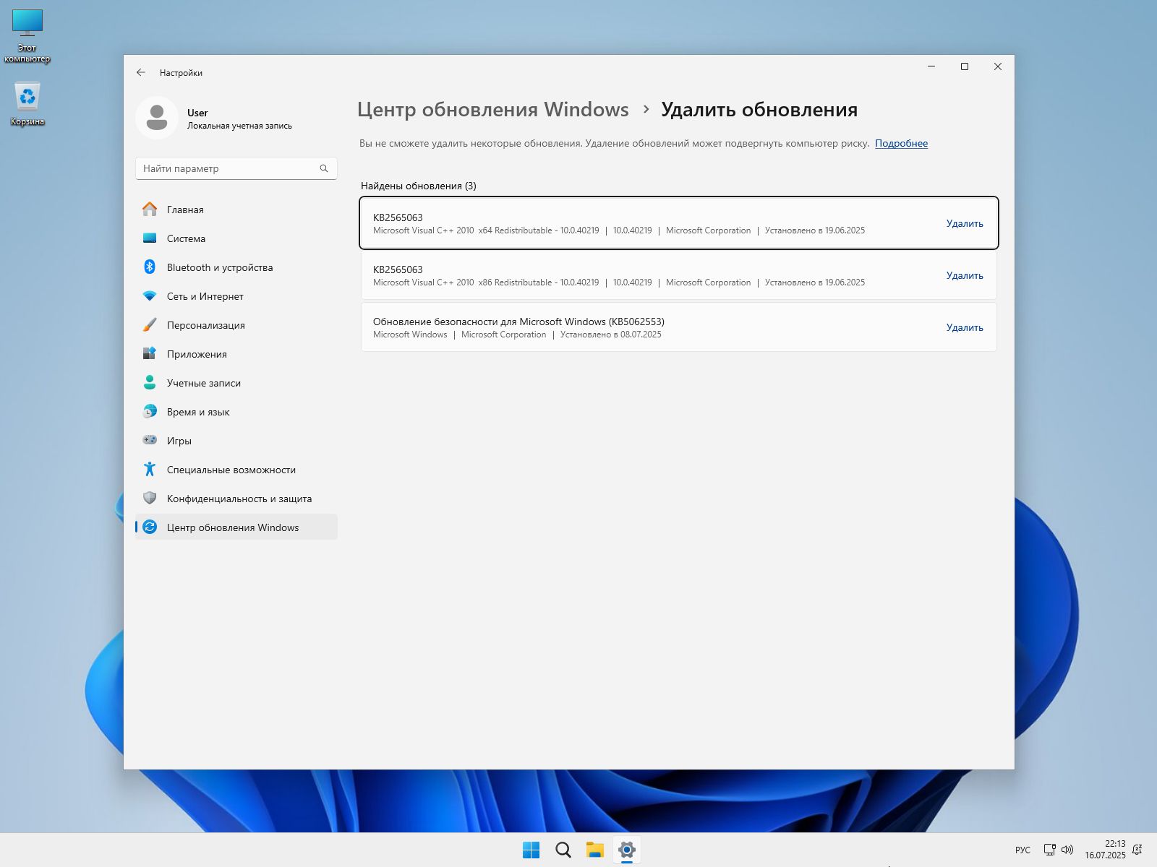
Task: Open Персонализация settings
Action: click(x=236, y=325)
